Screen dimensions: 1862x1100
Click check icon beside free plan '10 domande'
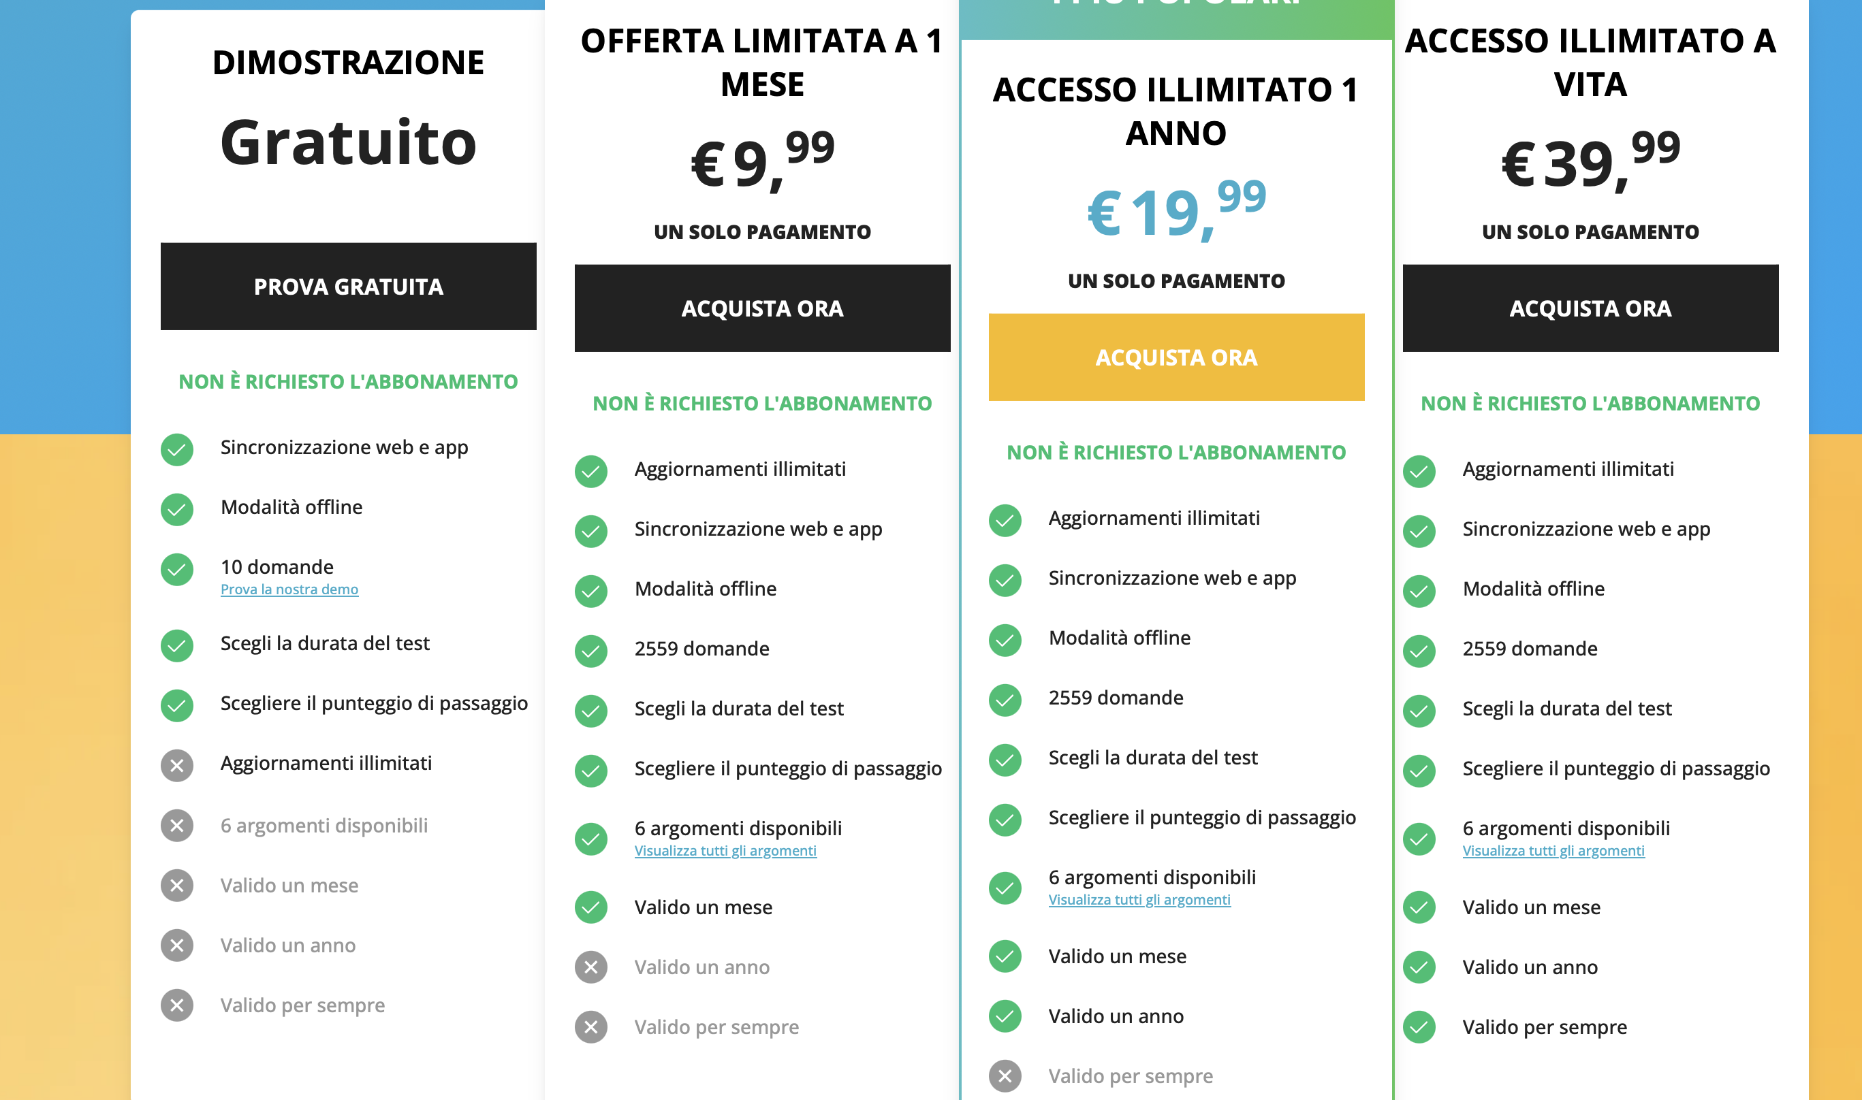pos(177,569)
